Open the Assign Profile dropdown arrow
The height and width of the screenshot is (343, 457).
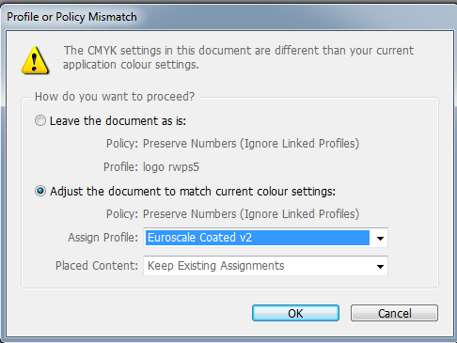pos(380,238)
